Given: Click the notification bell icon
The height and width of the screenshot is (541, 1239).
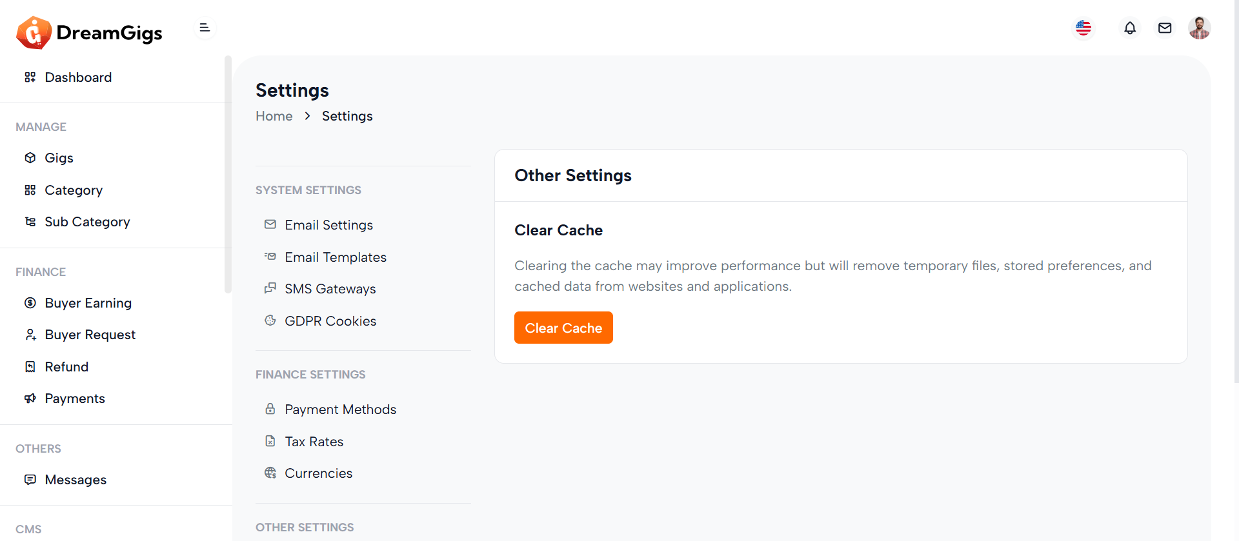Looking at the screenshot, I should click(1130, 28).
